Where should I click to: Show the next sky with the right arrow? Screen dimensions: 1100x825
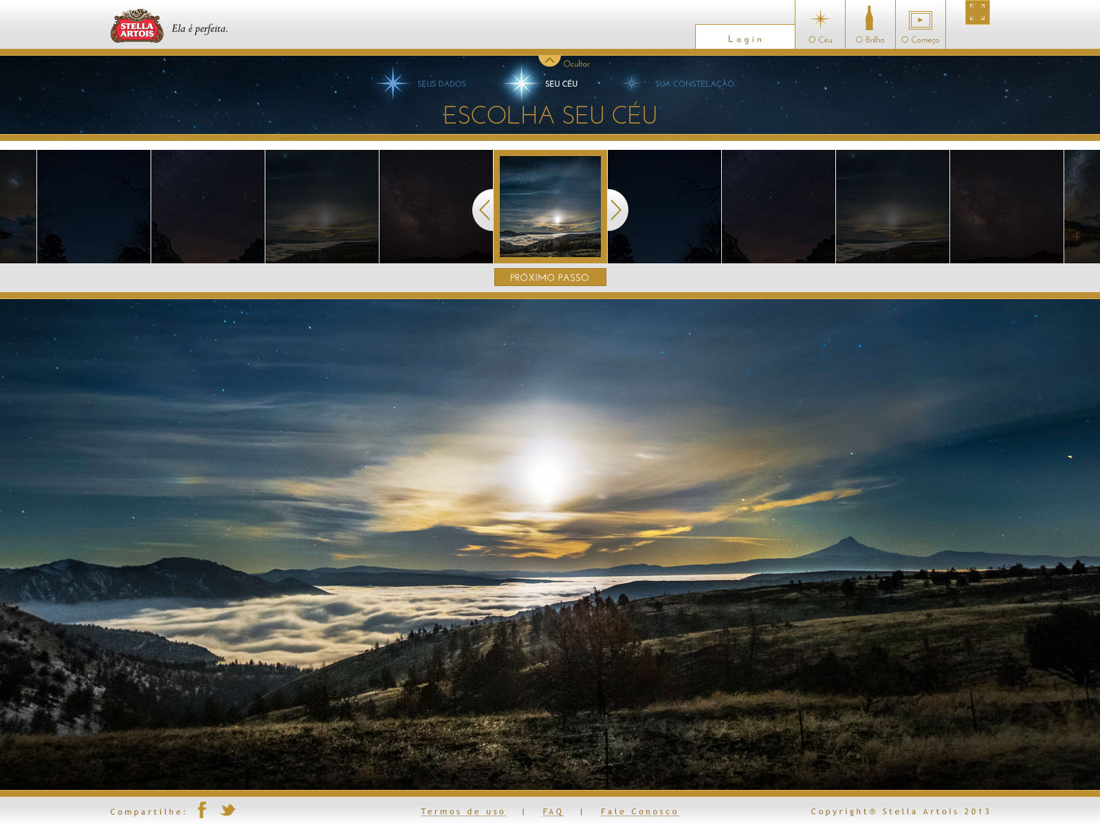pyautogui.click(x=617, y=210)
